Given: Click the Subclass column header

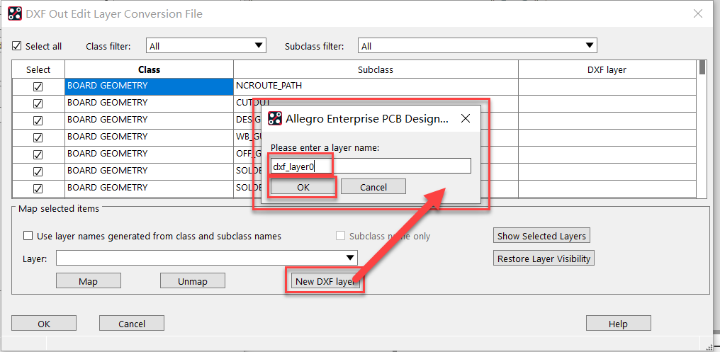Looking at the screenshot, I should pos(376,69).
